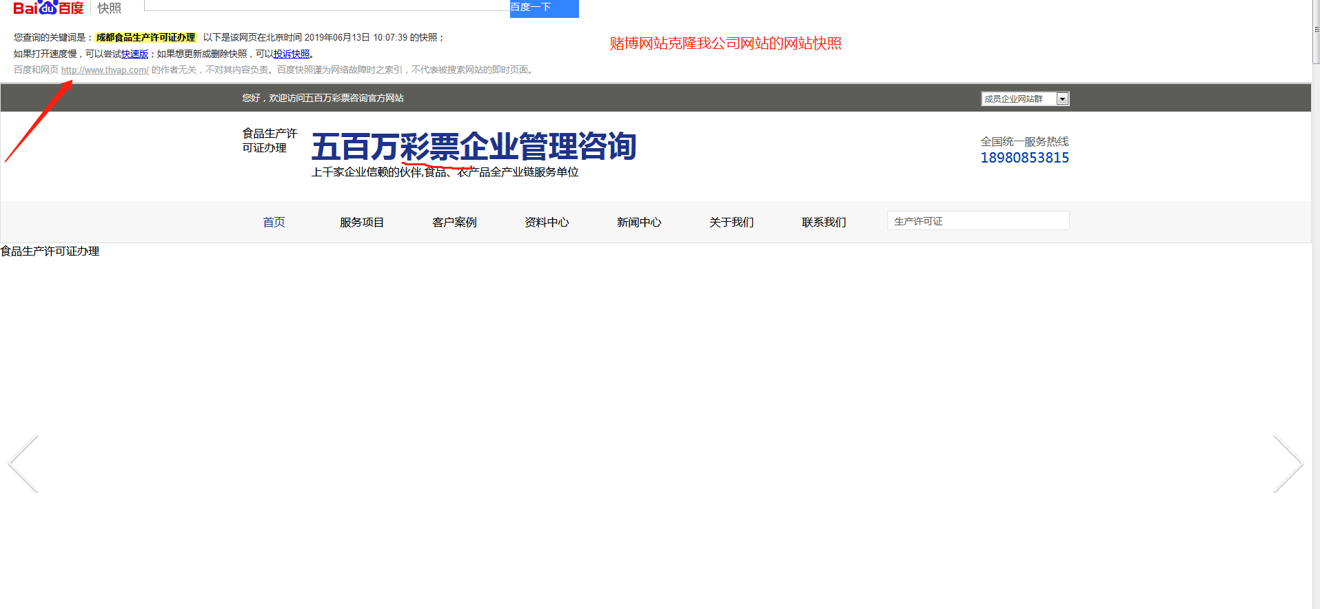Viewport: 1320px width, 609px height.
Task: Open 关于我们 navigation item
Action: tap(731, 222)
